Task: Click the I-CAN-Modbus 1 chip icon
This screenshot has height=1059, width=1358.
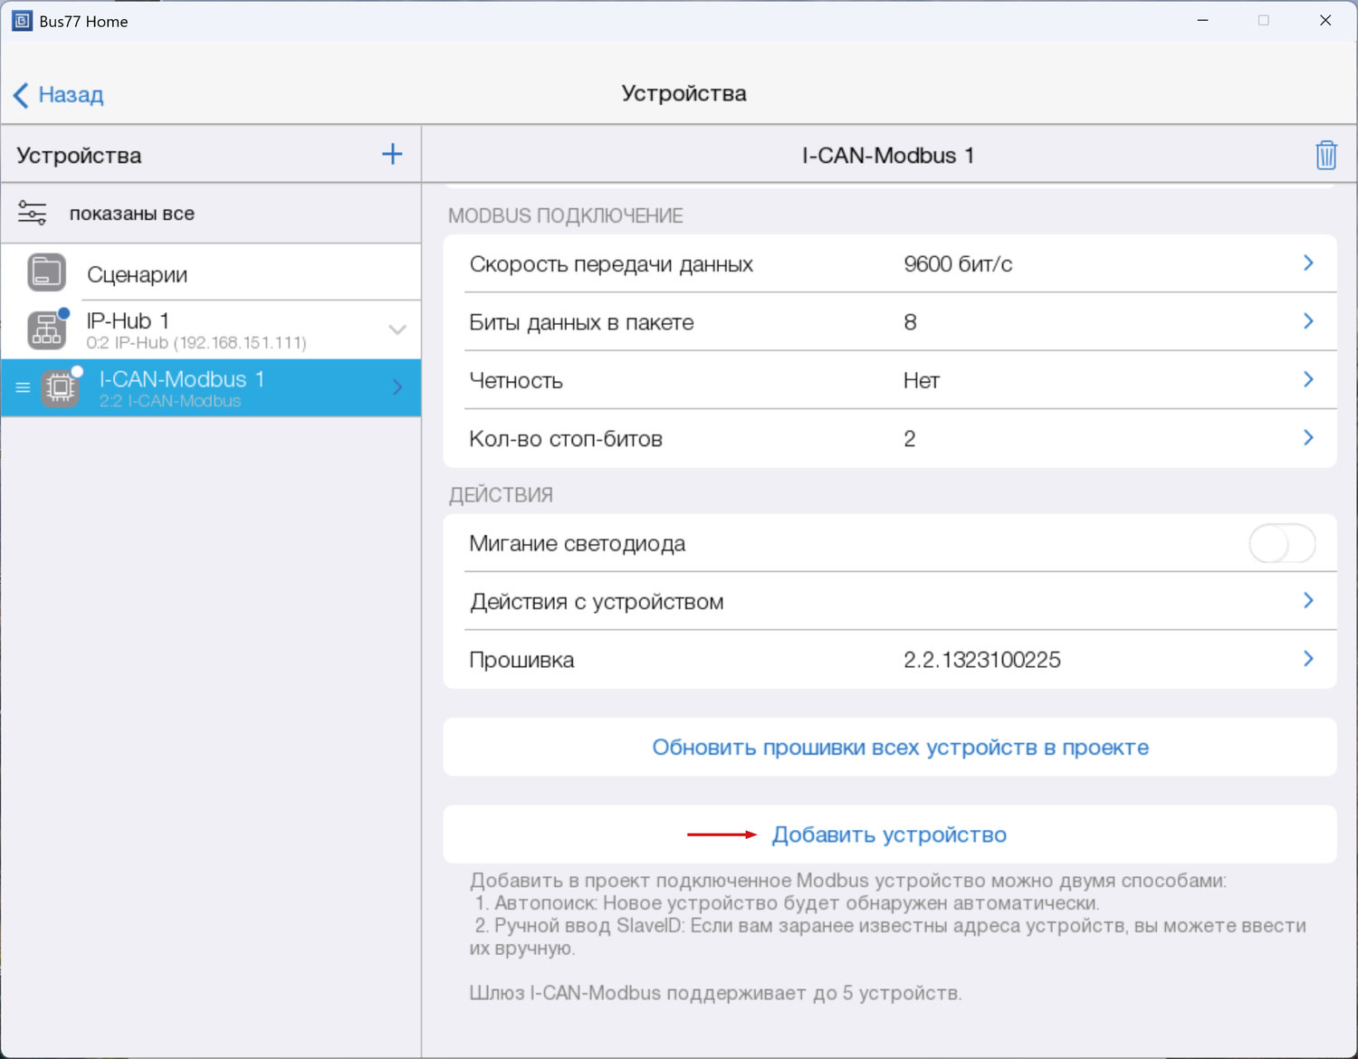Action: tap(61, 388)
